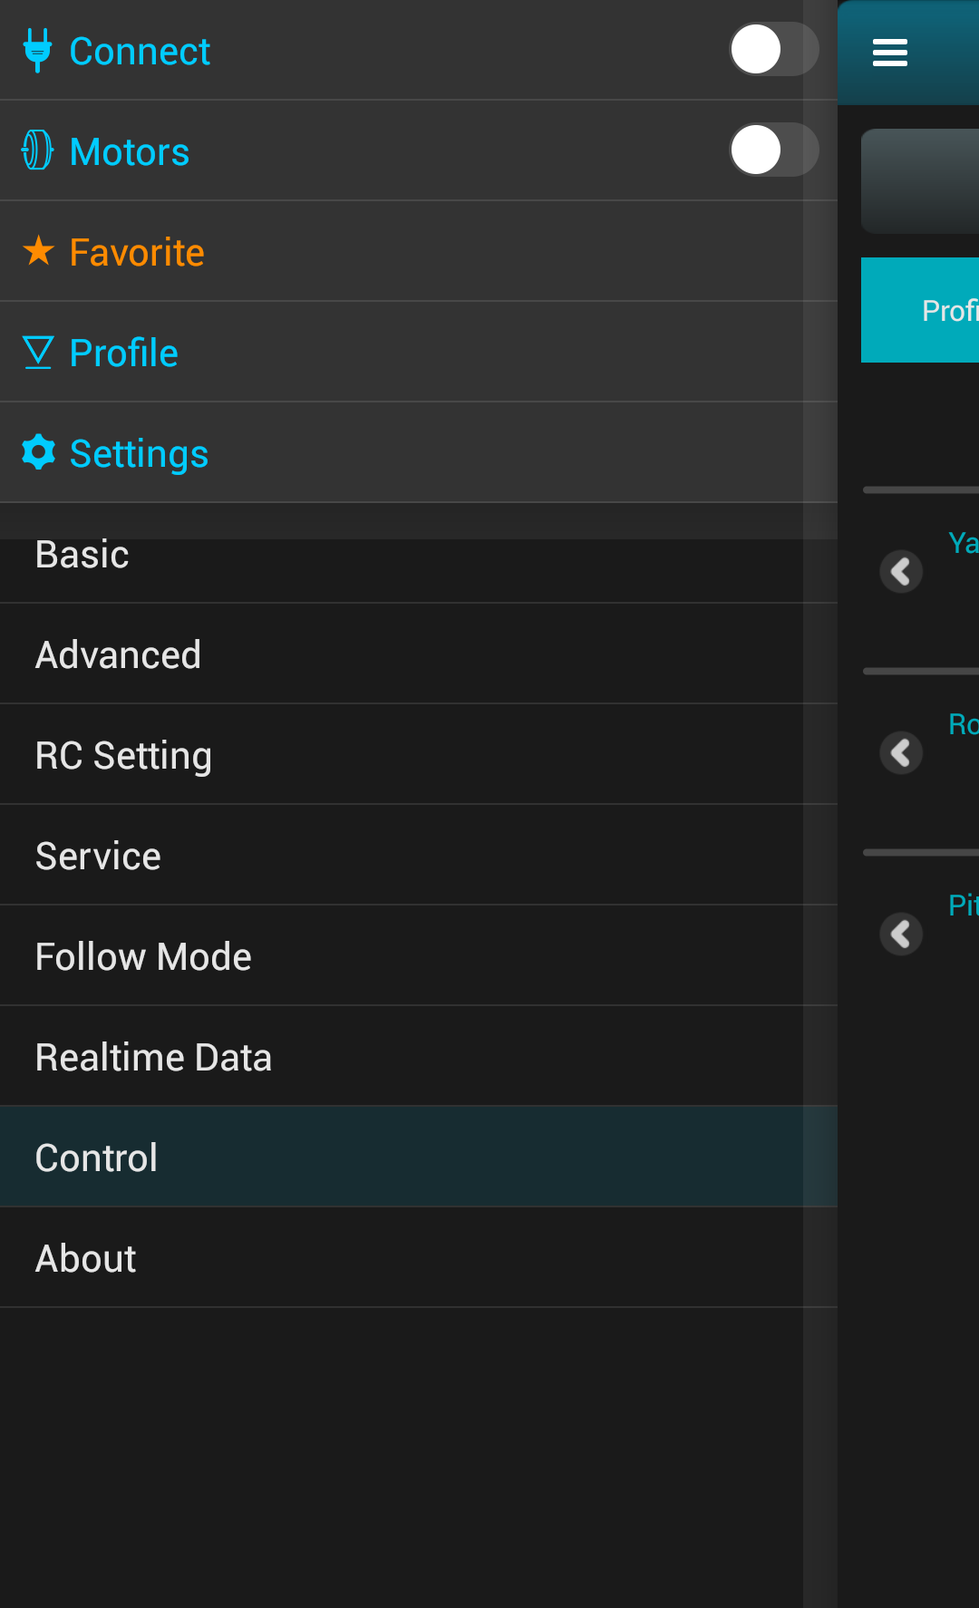Select the Service menu entry
This screenshot has width=979, height=1608.
click(98, 856)
